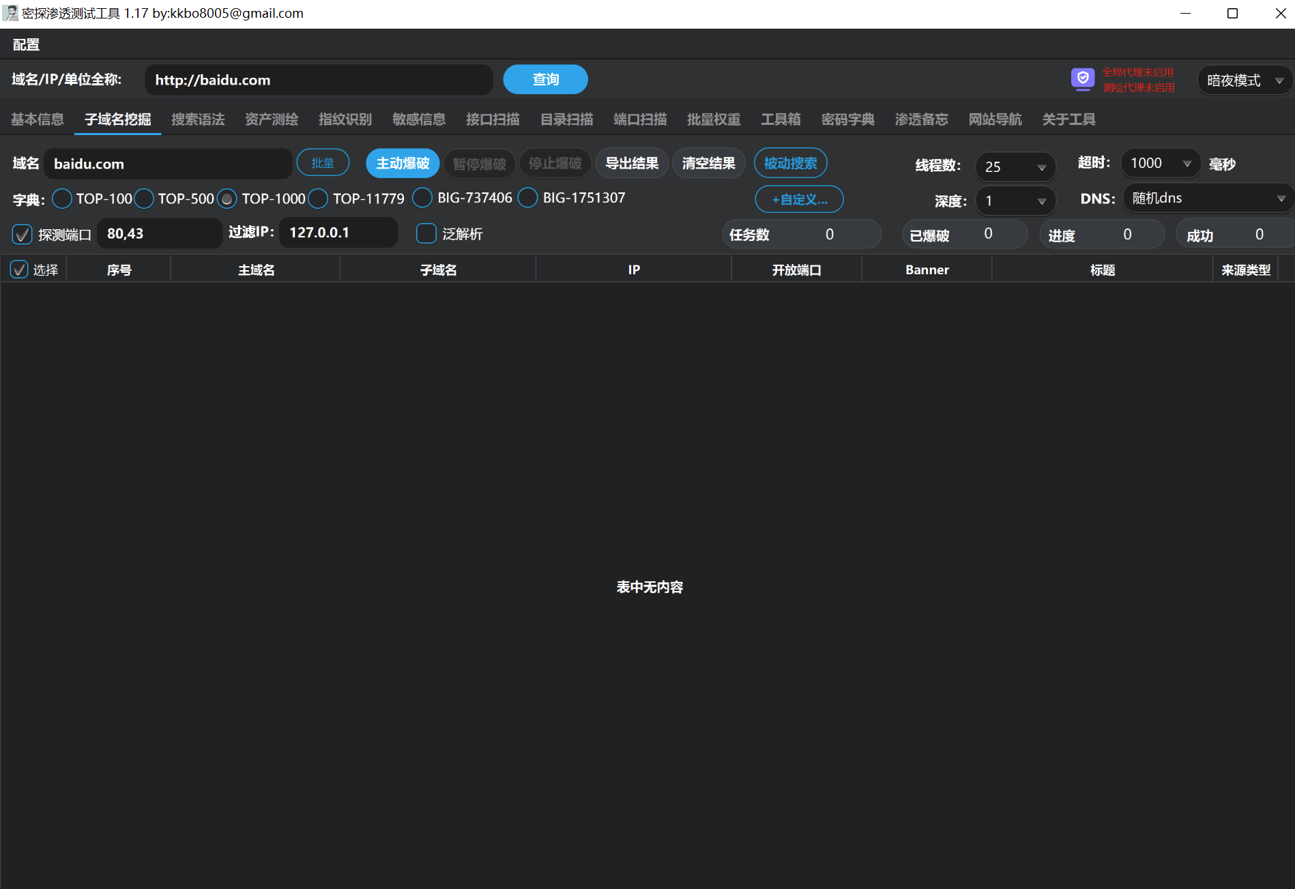Click the 来源类型 column header
The height and width of the screenshot is (889, 1295).
[x=1245, y=270]
